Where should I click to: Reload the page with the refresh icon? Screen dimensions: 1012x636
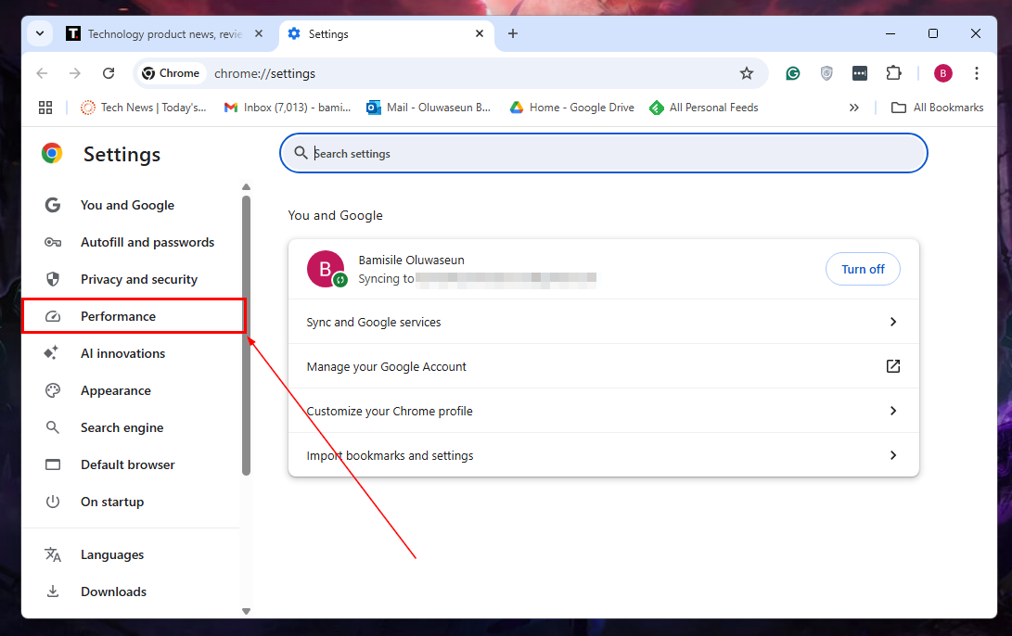click(109, 73)
